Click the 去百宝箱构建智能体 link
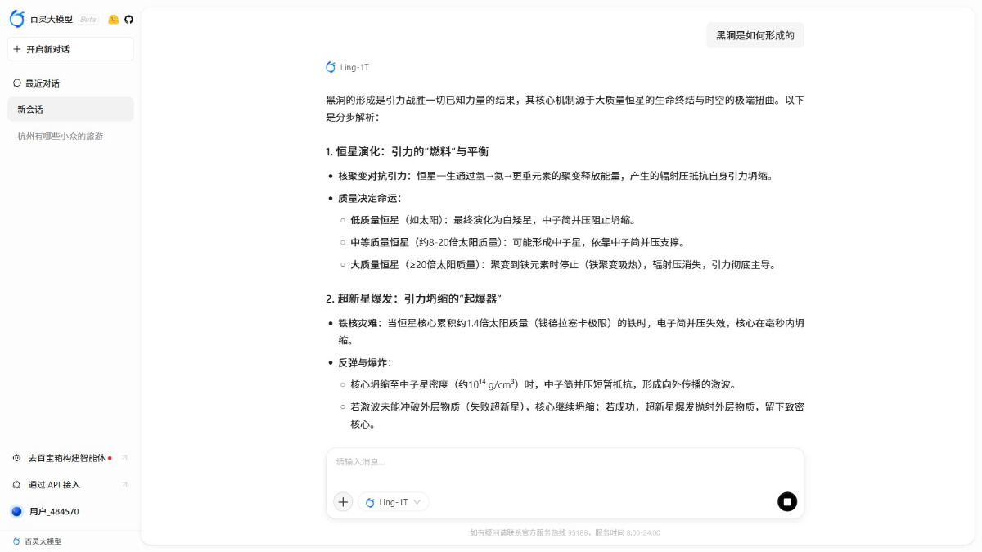 click(x=64, y=458)
